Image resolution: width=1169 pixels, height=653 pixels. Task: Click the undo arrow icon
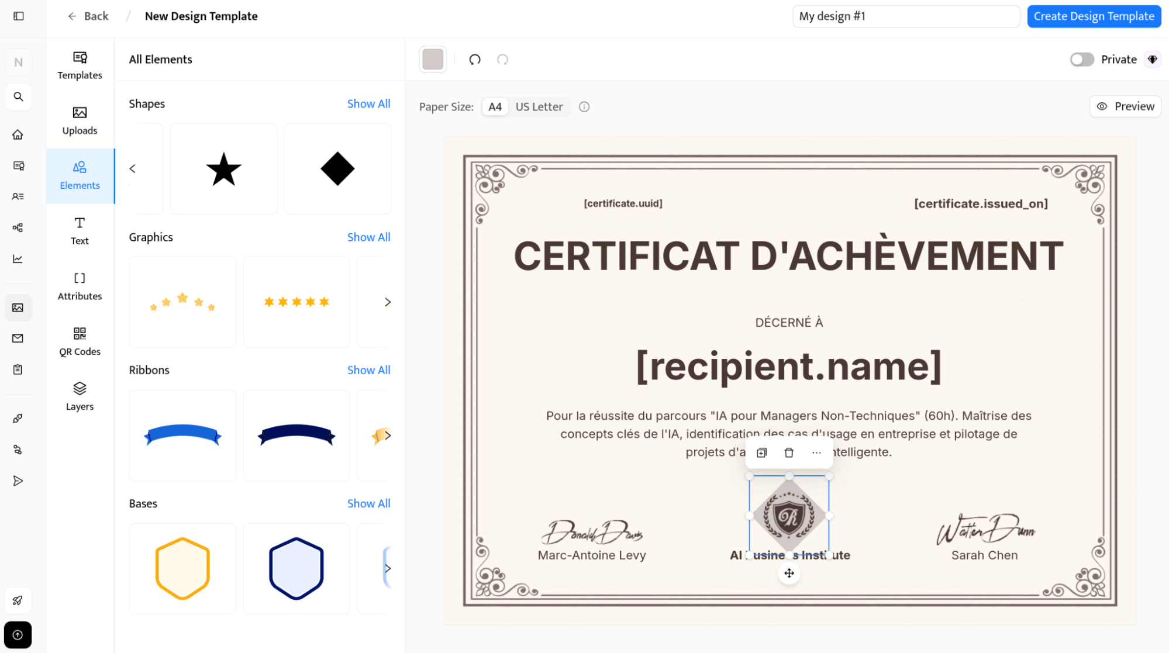tap(475, 59)
